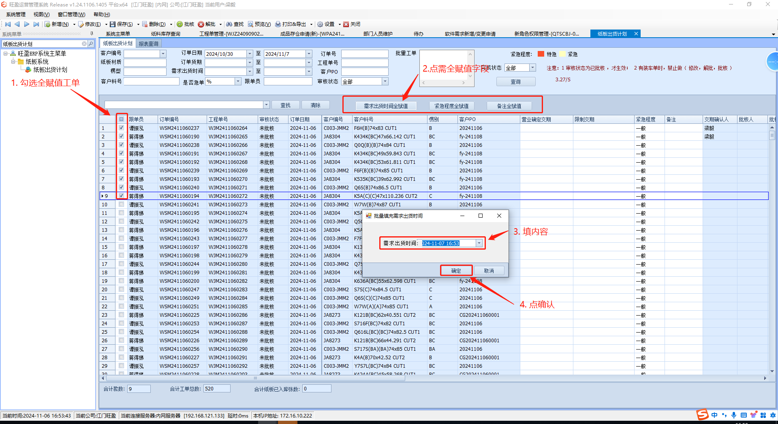Switch to the 报表查询 tab
The image size is (778, 424).
coord(148,43)
